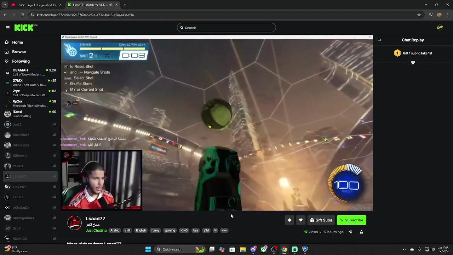Open offline channel BasedAbz
Image resolution: width=453 pixels, height=255 pixels.
[x=30, y=135]
